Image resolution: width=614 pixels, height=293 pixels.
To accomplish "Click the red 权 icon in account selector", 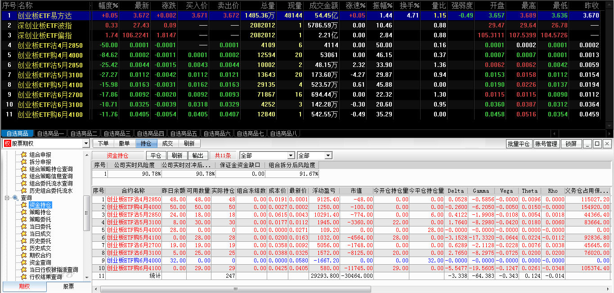I will click(x=7, y=144).
